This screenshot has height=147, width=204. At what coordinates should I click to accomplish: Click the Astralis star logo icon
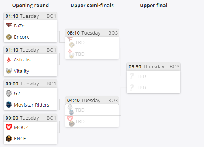[9, 59]
